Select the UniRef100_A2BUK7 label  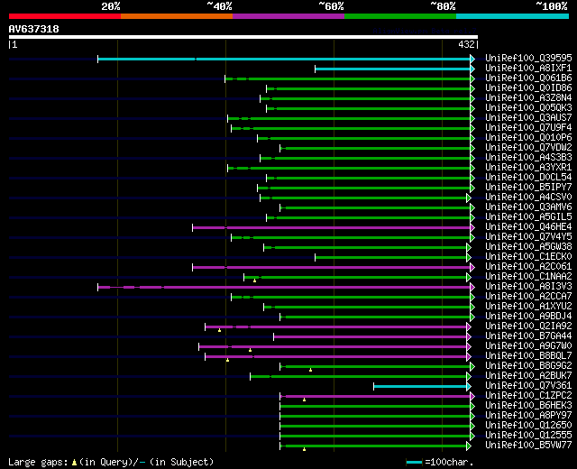tap(528, 376)
